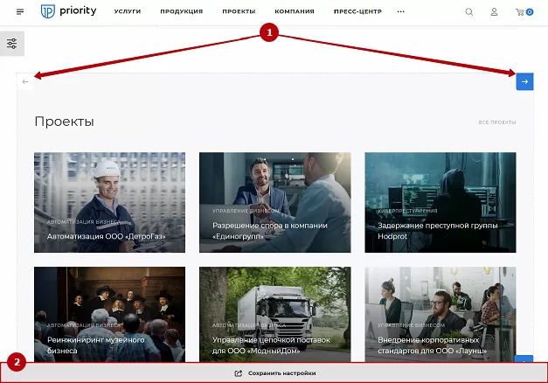Image resolution: width=548 pixels, height=383 pixels.
Task: Expand the three-dots more menu
Action: click(x=400, y=11)
